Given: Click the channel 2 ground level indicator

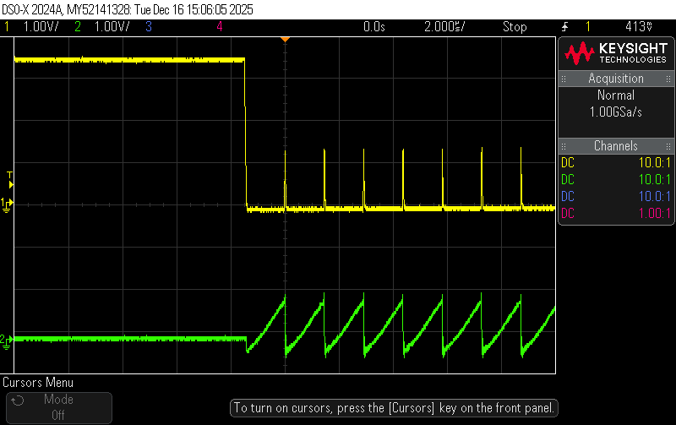Looking at the screenshot, I should pos(6,342).
